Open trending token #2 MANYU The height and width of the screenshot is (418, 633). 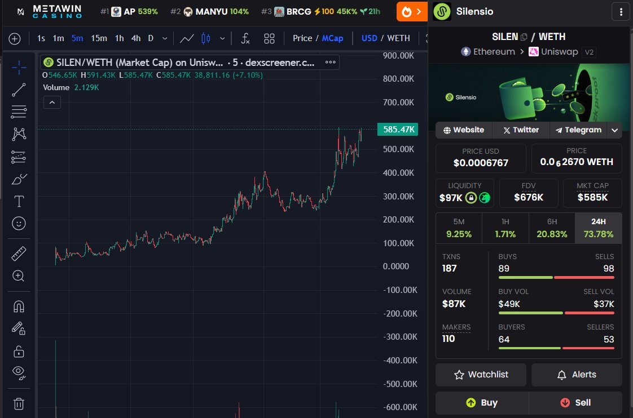(209, 12)
